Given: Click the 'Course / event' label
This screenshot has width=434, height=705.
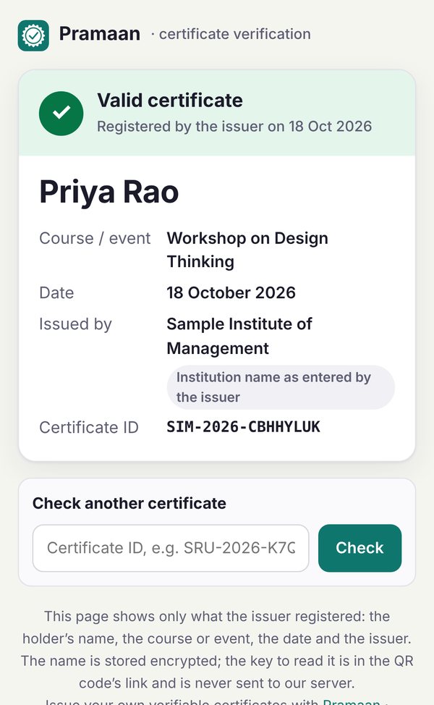Looking at the screenshot, I should click(x=95, y=238).
